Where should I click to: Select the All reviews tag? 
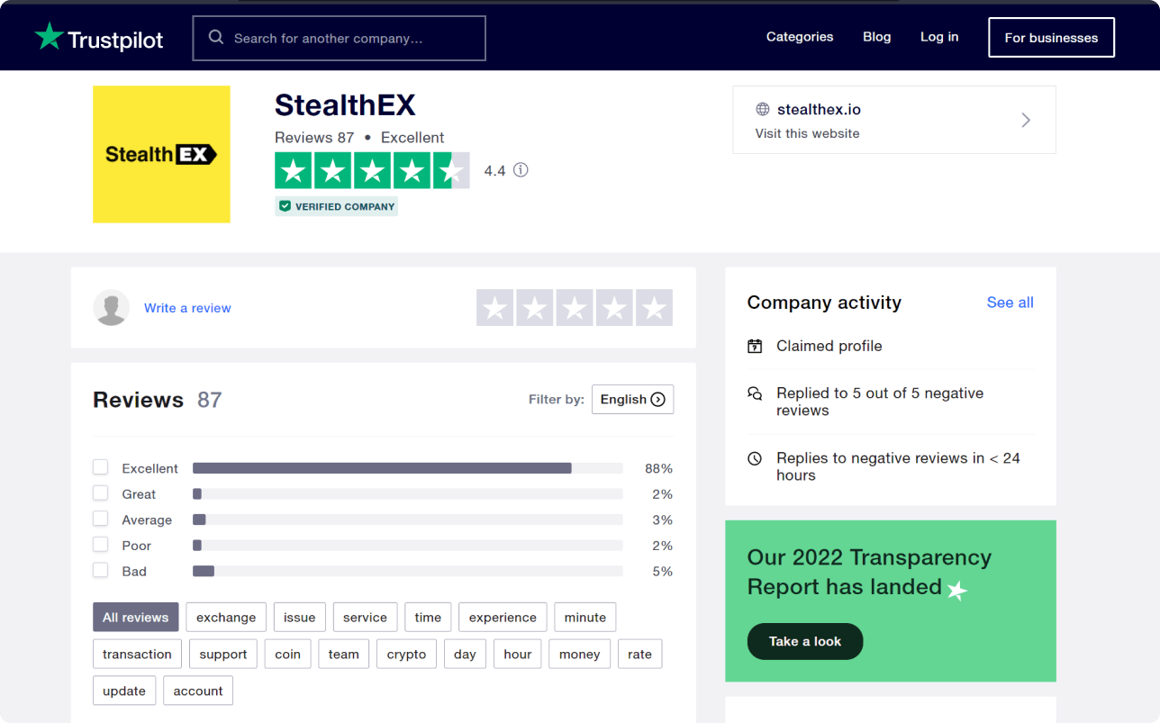136,617
